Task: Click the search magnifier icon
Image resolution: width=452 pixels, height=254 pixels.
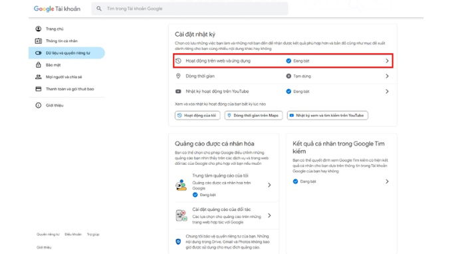Action: [99, 9]
